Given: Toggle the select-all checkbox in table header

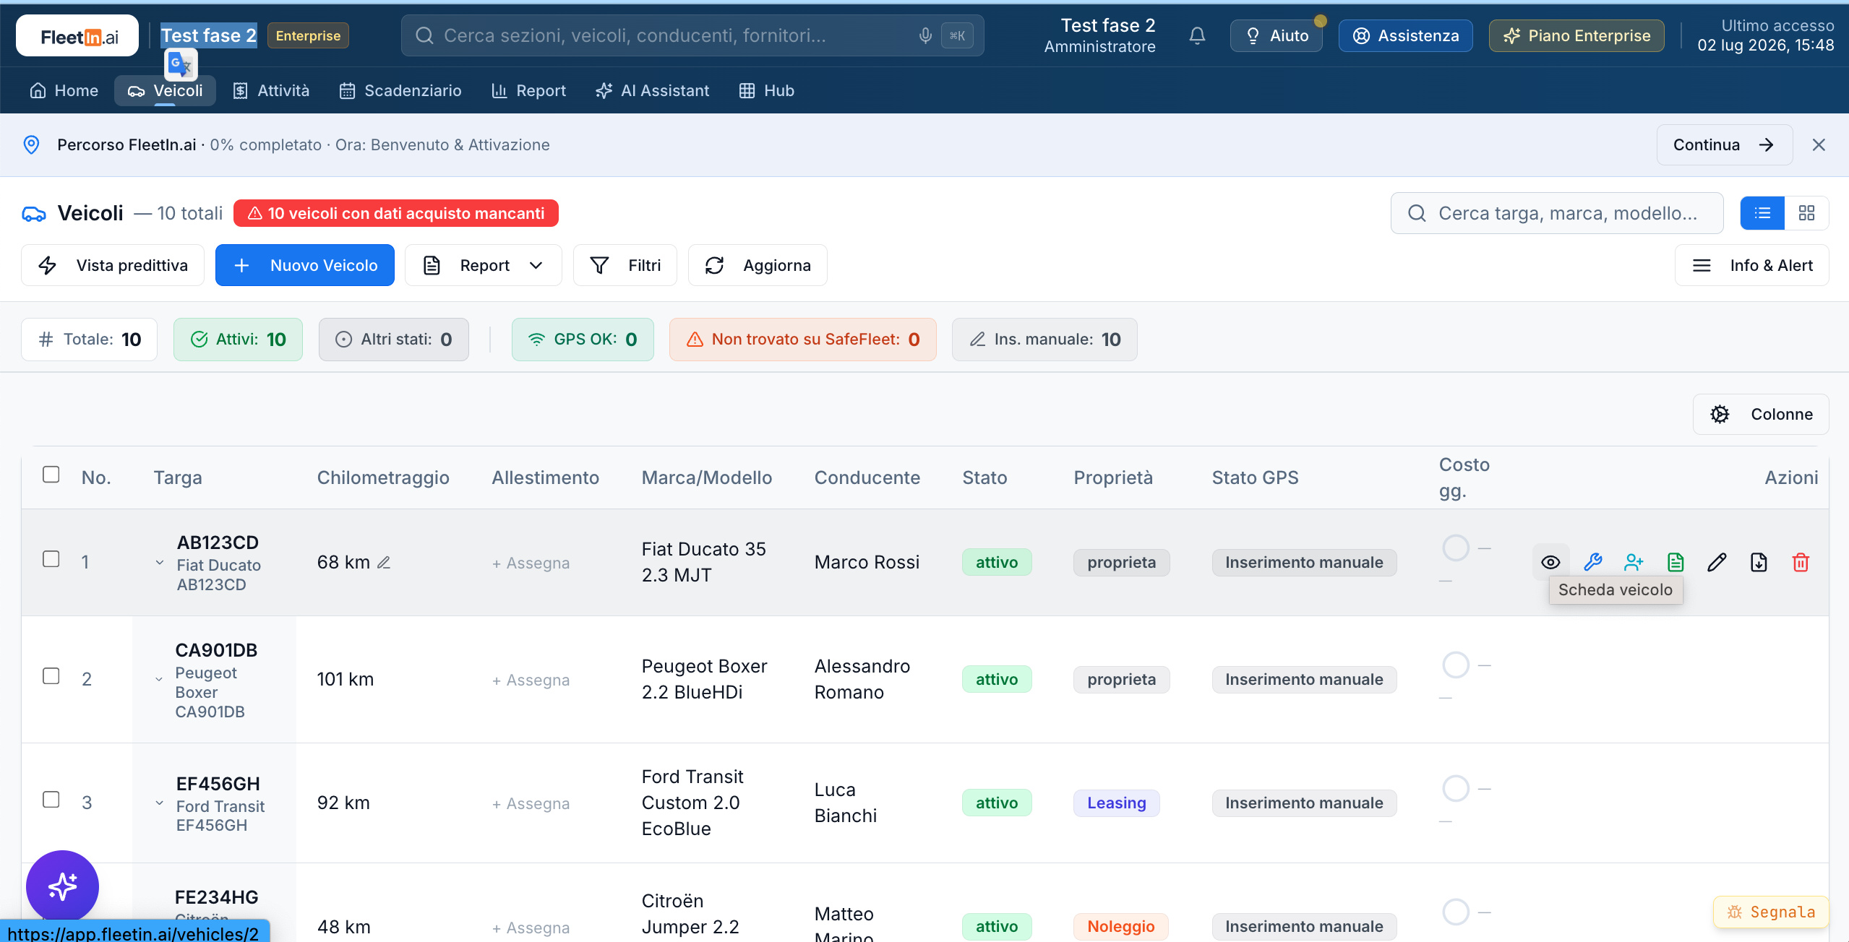Looking at the screenshot, I should click(x=51, y=475).
